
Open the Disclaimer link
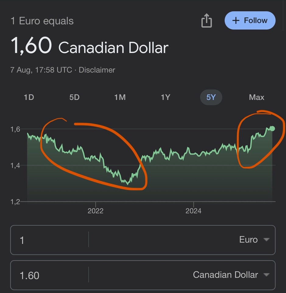(x=97, y=70)
